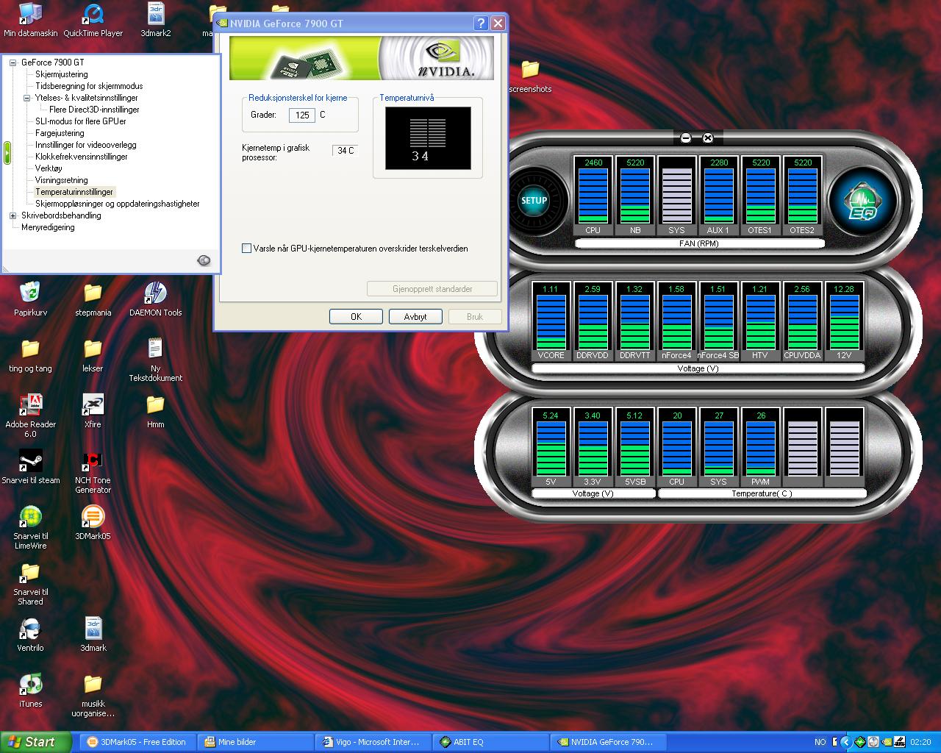The width and height of the screenshot is (941, 753).
Task: Launch NCH Tone Generator
Action: (93, 471)
